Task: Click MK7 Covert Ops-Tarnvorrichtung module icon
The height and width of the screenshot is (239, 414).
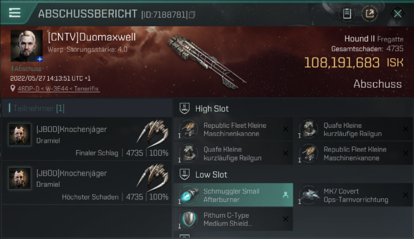Action: point(309,195)
